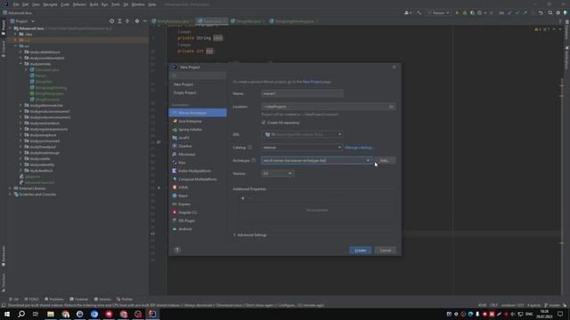
Task: Click the Add... archetype button
Action: point(385,160)
